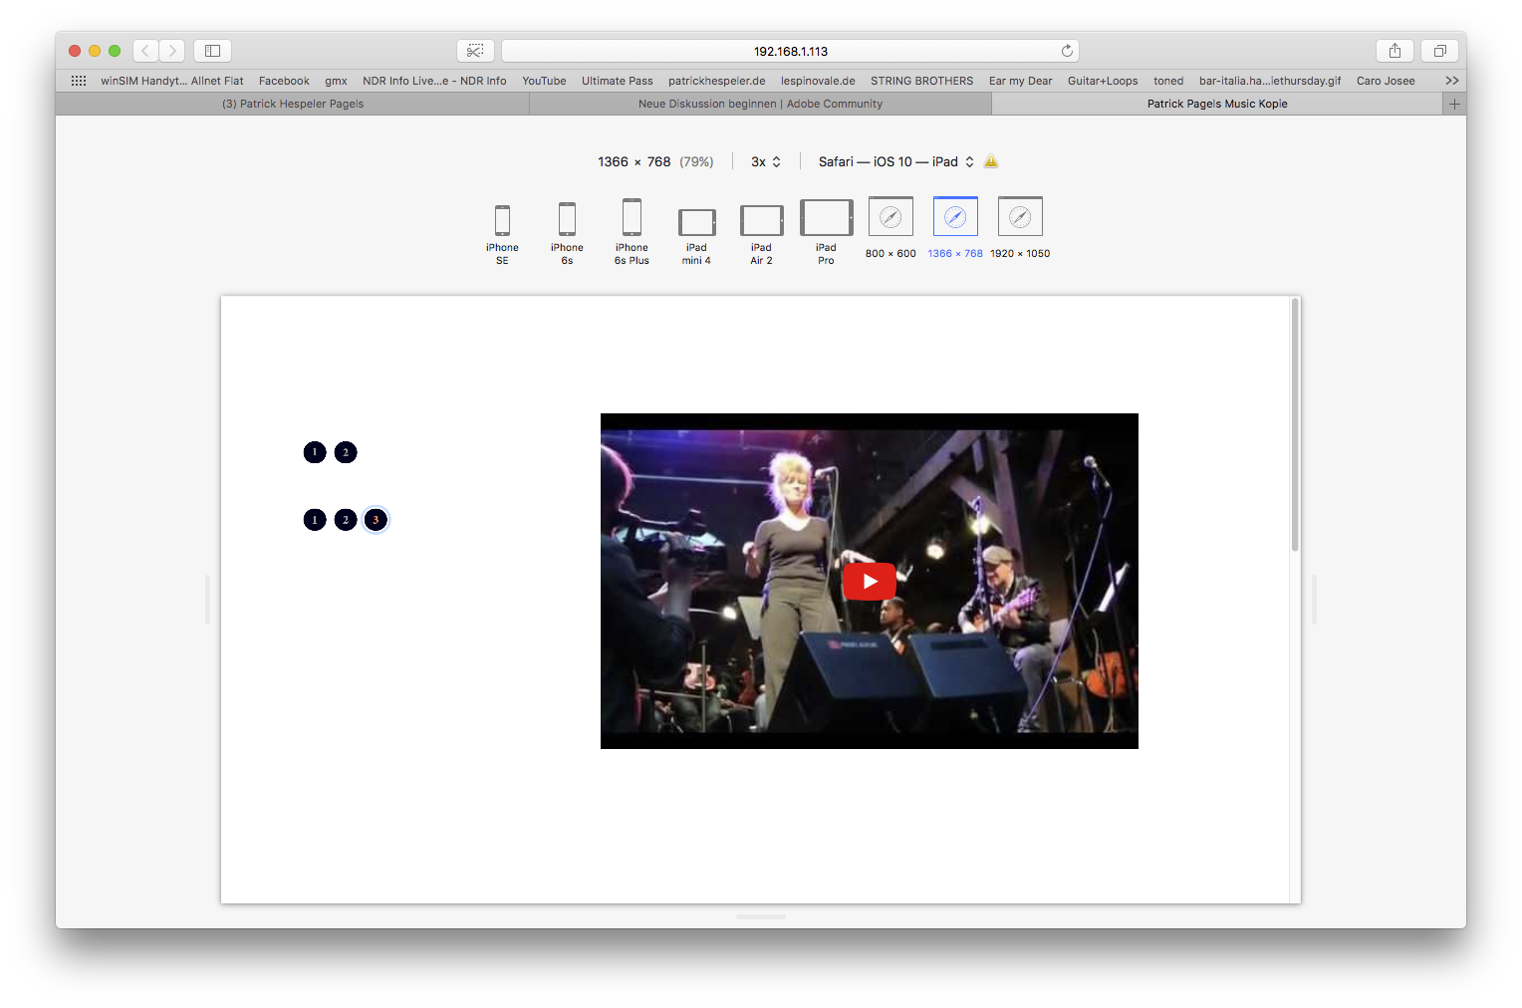The image size is (1522, 1008).
Task: Open the patrickhespeler.de bookmark
Action: pyautogui.click(x=717, y=81)
